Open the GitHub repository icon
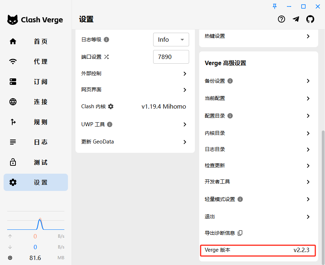This screenshot has height=265, width=325. point(310,19)
